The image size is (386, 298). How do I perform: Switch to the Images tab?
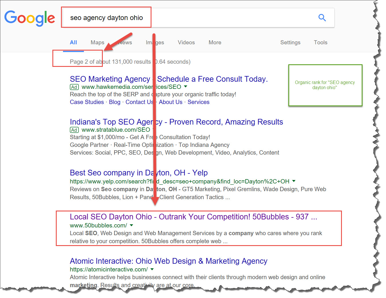[x=155, y=42]
